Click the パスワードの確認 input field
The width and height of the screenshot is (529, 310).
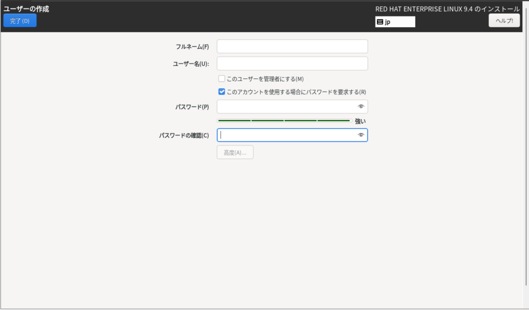pos(287,135)
